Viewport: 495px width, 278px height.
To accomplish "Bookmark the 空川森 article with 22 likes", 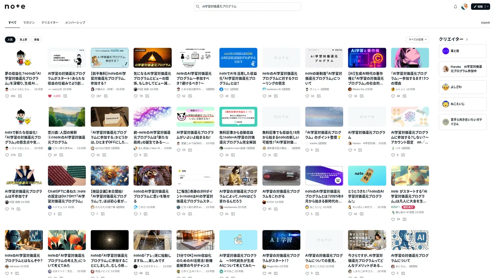I will 61,155.
